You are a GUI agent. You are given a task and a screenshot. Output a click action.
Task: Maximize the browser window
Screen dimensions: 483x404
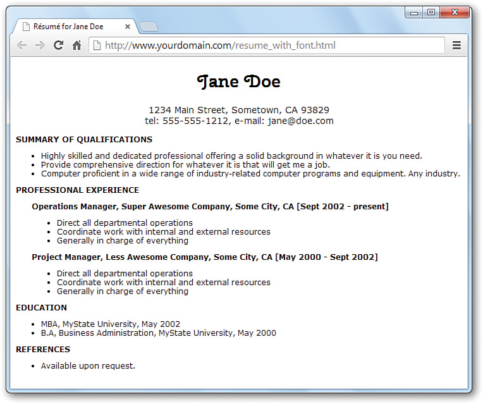point(431,12)
